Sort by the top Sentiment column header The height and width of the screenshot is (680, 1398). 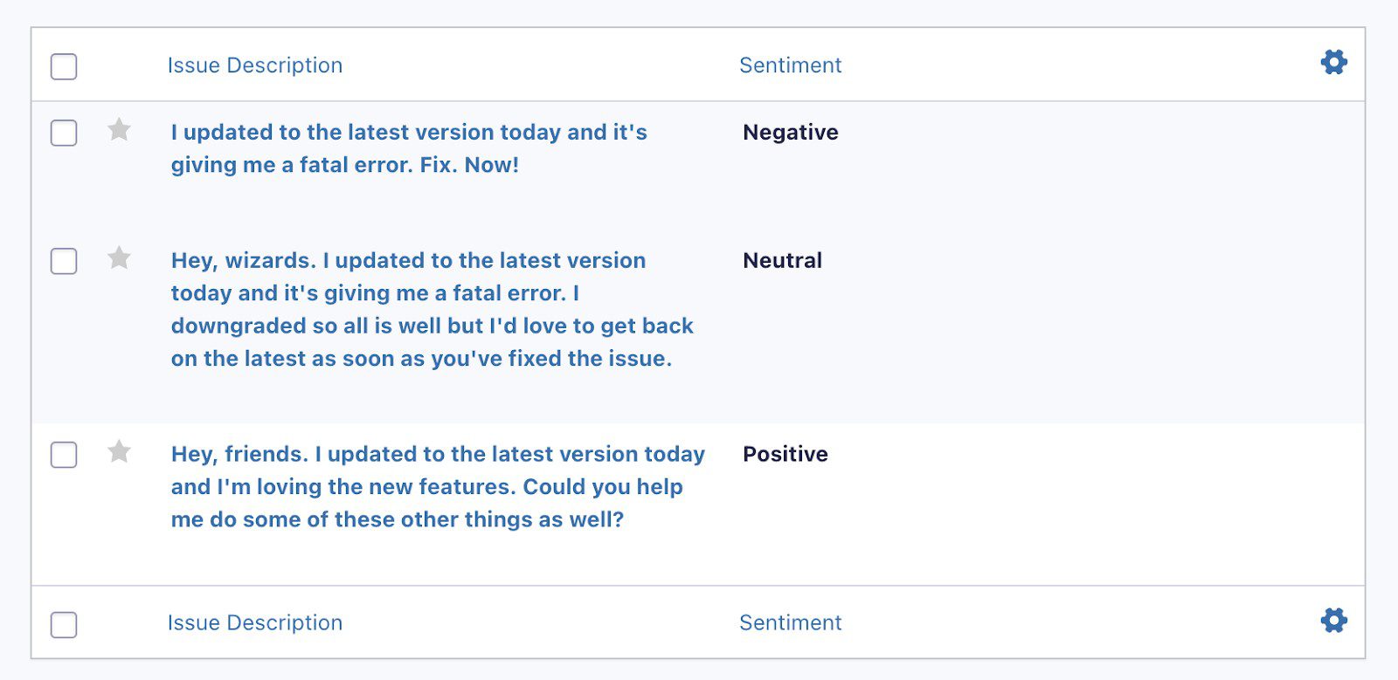(790, 65)
